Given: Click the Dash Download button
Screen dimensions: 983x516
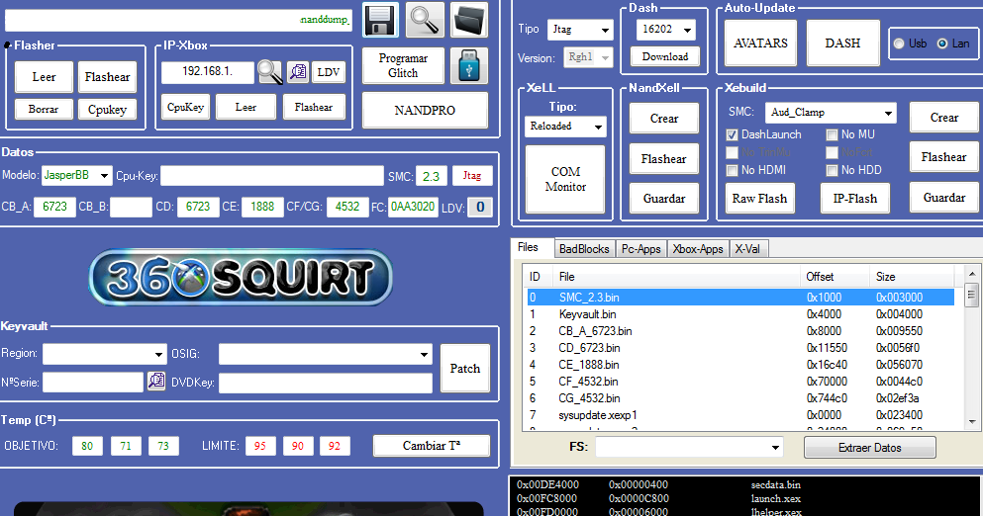Looking at the screenshot, I should pos(665,56).
